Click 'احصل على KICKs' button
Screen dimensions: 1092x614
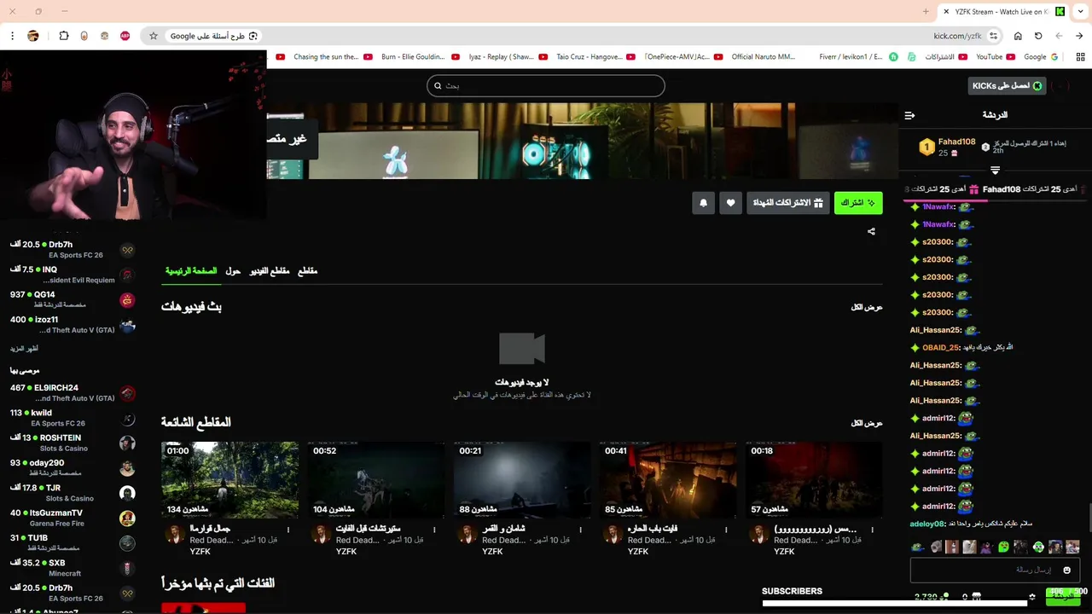click(1008, 86)
